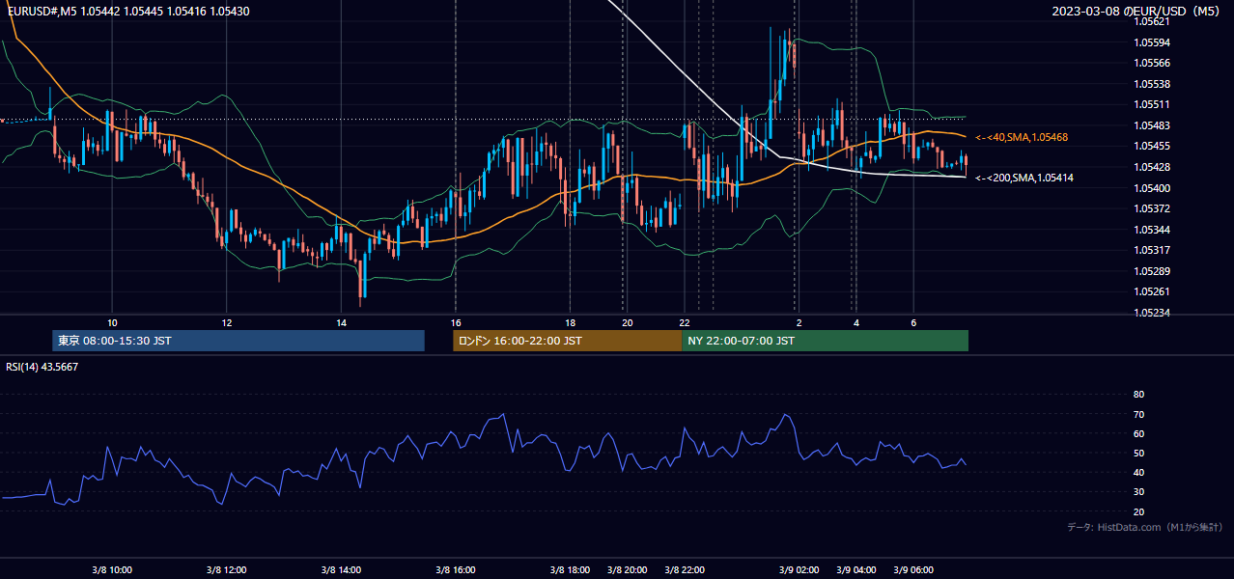The width and height of the screenshot is (1234, 579).
Task: Click hour label 18 under price chart
Action: click(570, 322)
